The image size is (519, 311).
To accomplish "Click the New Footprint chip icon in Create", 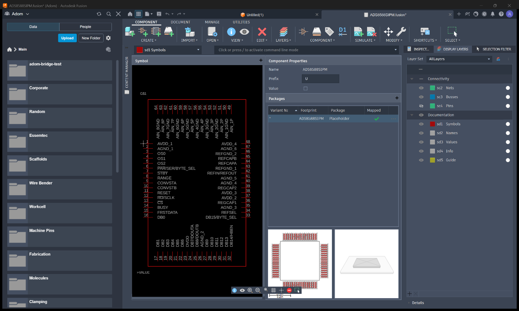I will (156, 32).
